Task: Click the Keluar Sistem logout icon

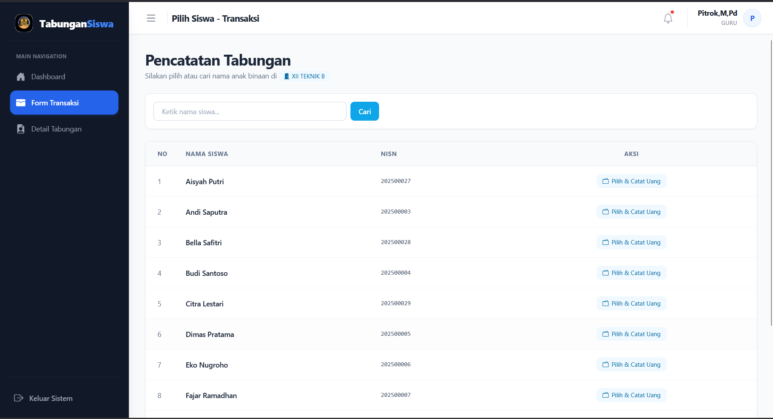Action: [x=19, y=398]
